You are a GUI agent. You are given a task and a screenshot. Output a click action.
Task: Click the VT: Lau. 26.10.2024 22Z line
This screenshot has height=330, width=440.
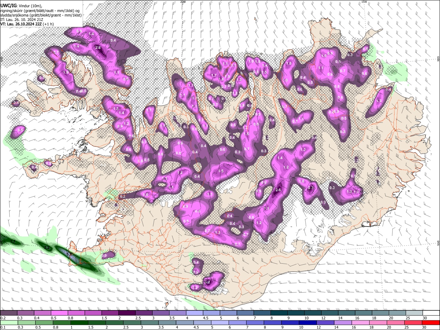(x=27, y=24)
